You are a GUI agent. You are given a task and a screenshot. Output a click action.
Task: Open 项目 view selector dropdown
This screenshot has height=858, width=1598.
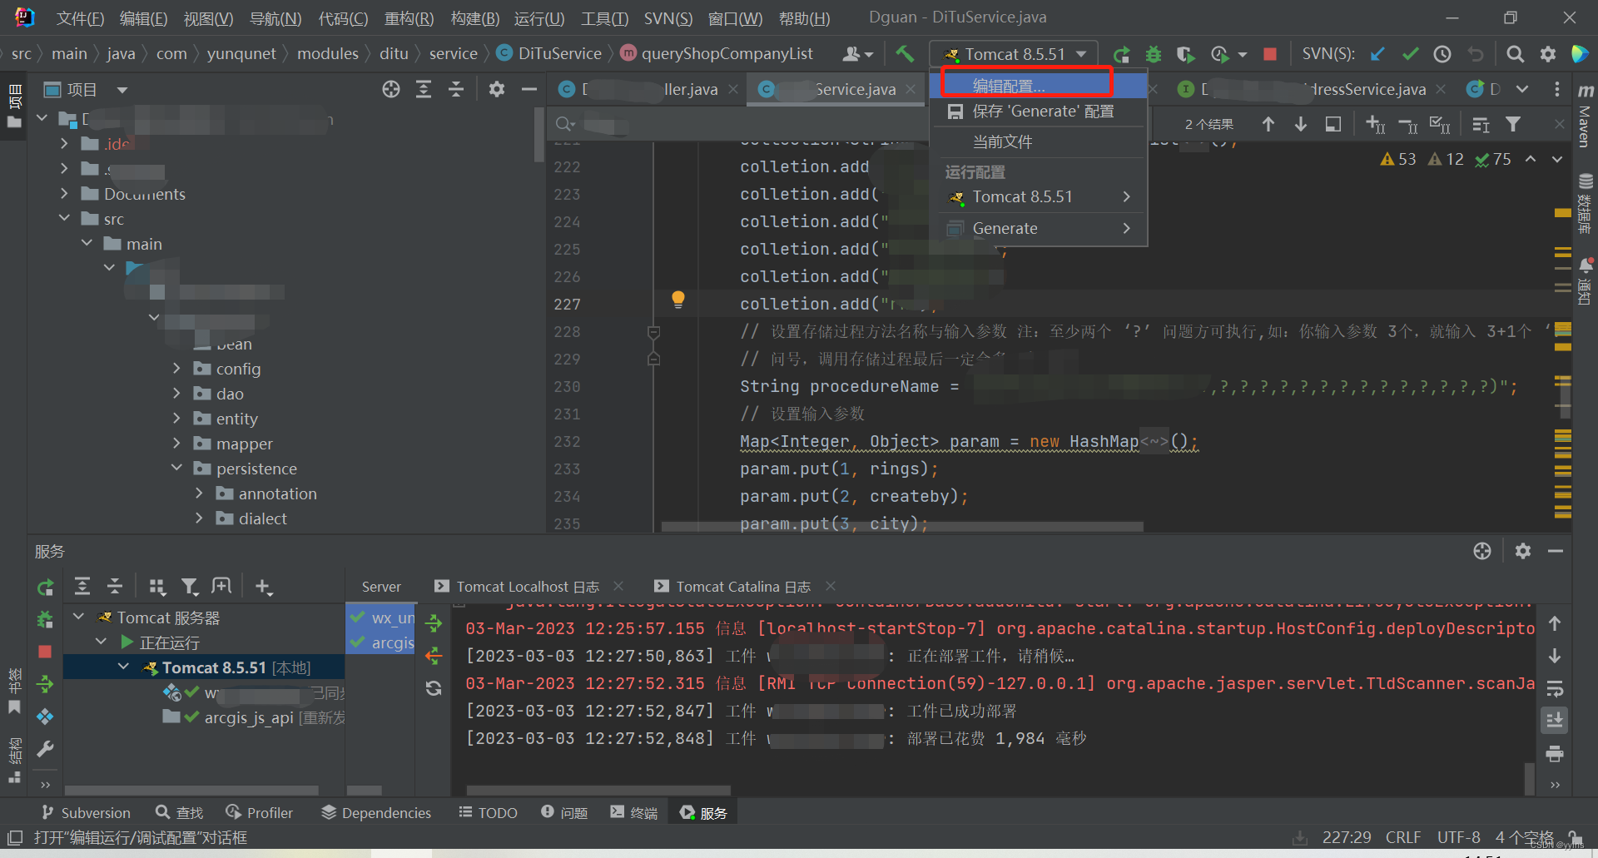click(x=87, y=89)
